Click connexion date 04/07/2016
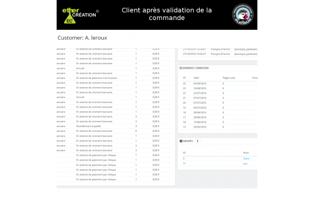Image resolution: width=314 pixels, height=200 pixels. [x=200, y=108]
